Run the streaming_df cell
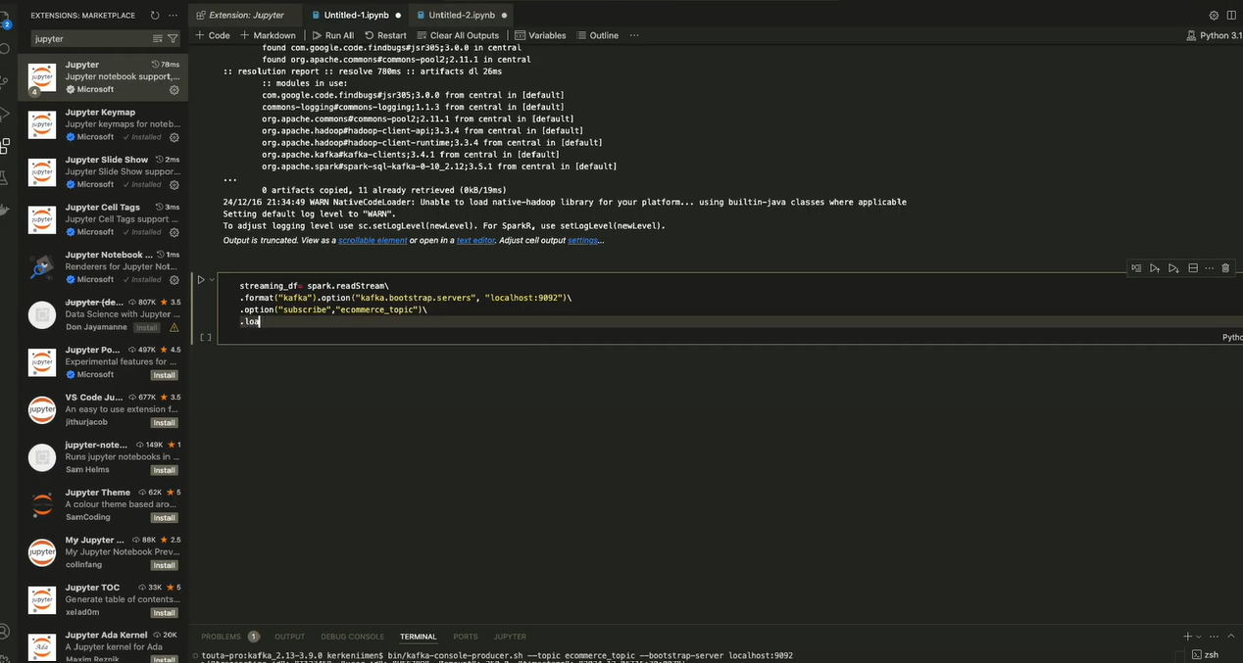The image size is (1243, 663). tap(201, 279)
